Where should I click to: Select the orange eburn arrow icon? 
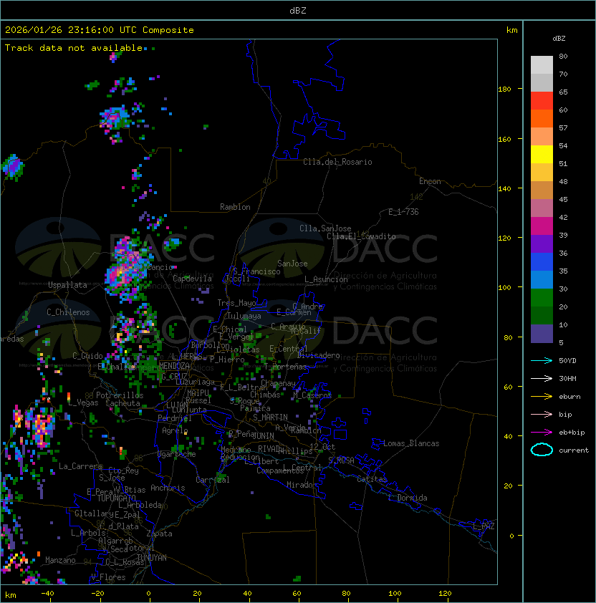[542, 396]
